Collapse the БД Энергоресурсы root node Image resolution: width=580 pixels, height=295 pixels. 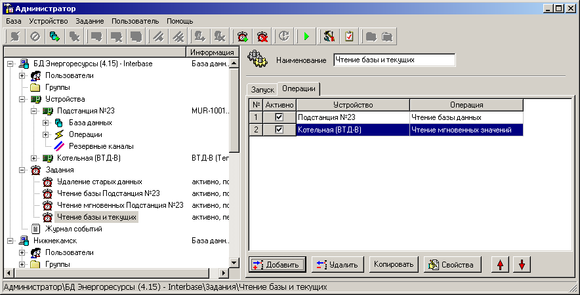10,64
